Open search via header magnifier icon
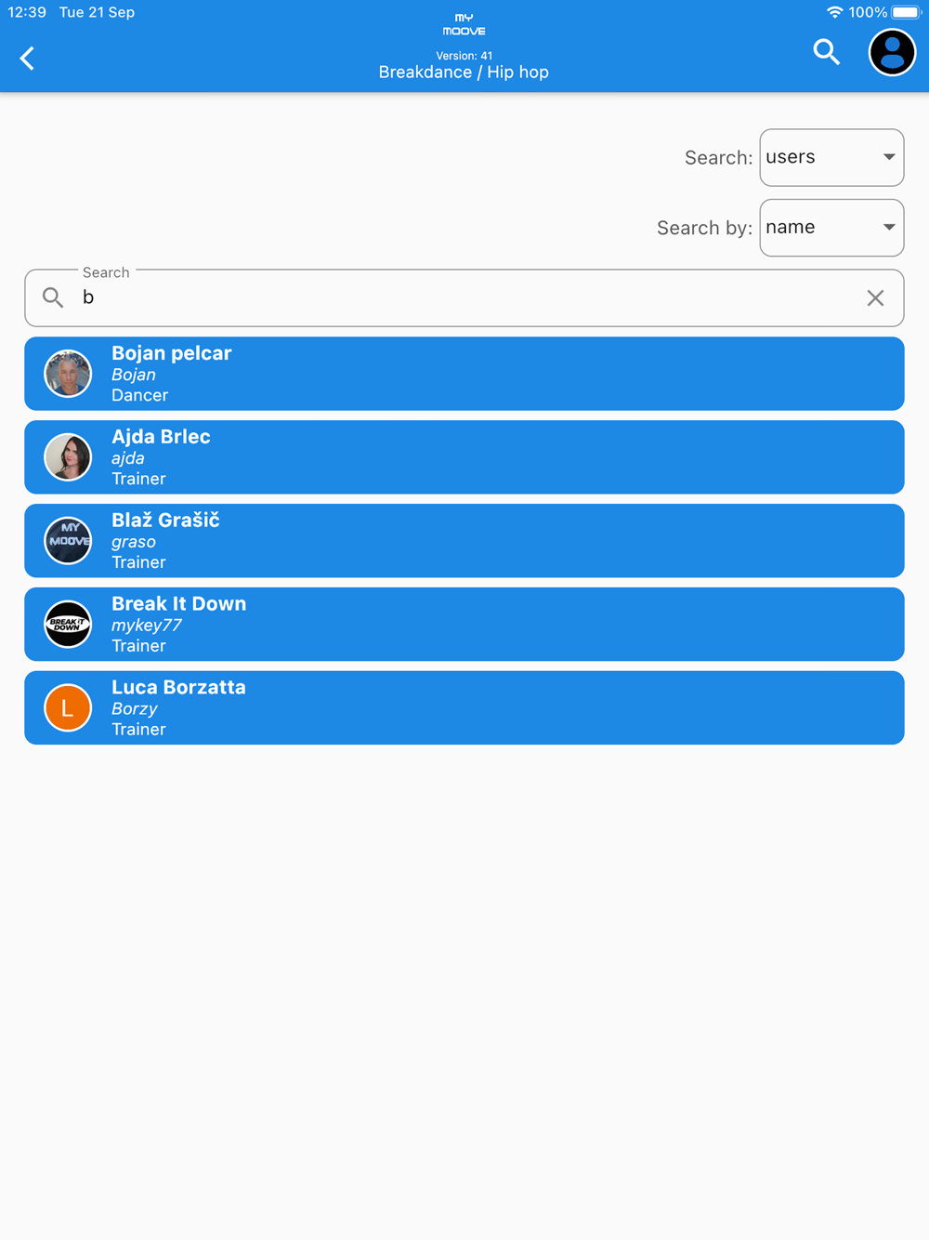This screenshot has height=1240, width=929. pos(826,52)
